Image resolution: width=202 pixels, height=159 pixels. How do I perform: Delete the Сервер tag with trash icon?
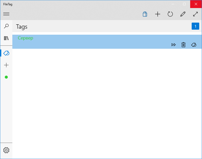coord(183,45)
